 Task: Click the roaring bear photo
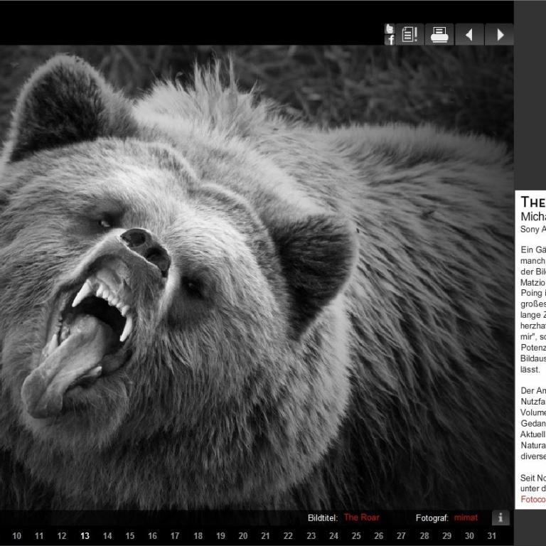point(256,277)
